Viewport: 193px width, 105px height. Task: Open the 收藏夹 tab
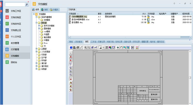(55, 9)
